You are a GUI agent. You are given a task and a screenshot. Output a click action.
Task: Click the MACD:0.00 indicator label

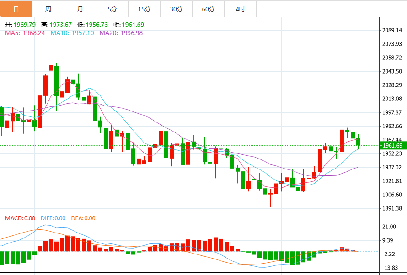(x=20, y=218)
